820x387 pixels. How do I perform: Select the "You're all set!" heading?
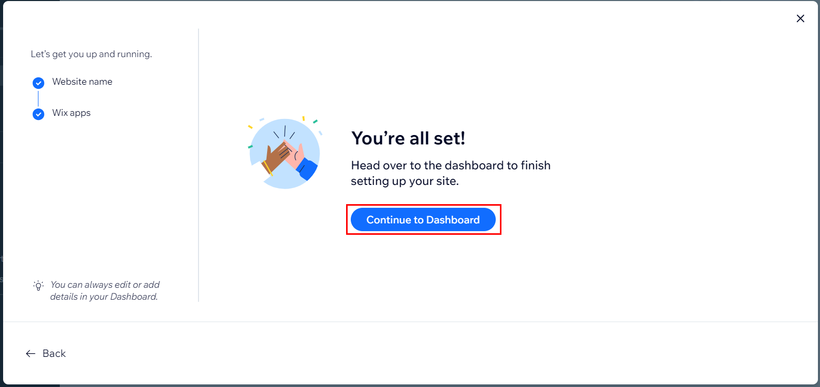click(408, 138)
